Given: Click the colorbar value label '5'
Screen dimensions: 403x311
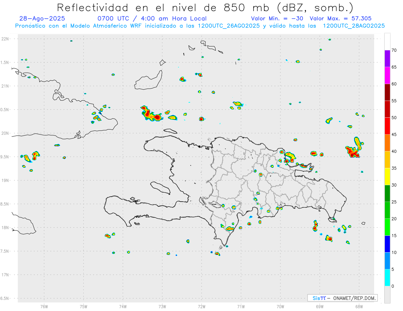Looking at the screenshot, I should click(x=393, y=269).
